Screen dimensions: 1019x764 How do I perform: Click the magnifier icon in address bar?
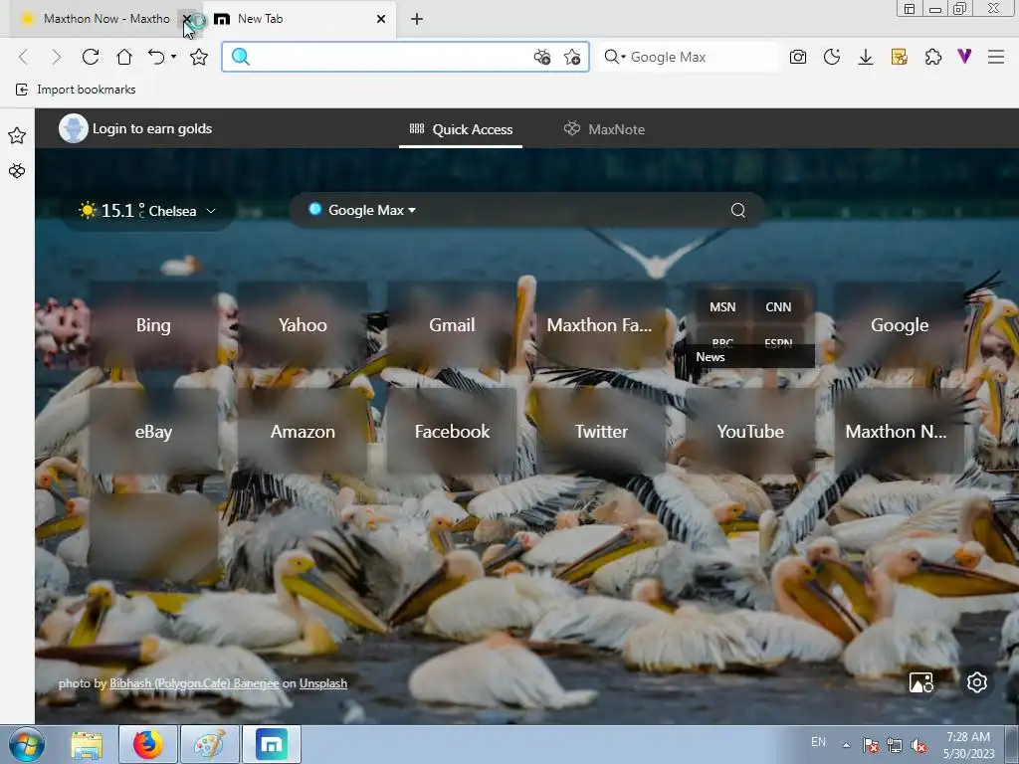click(x=241, y=57)
